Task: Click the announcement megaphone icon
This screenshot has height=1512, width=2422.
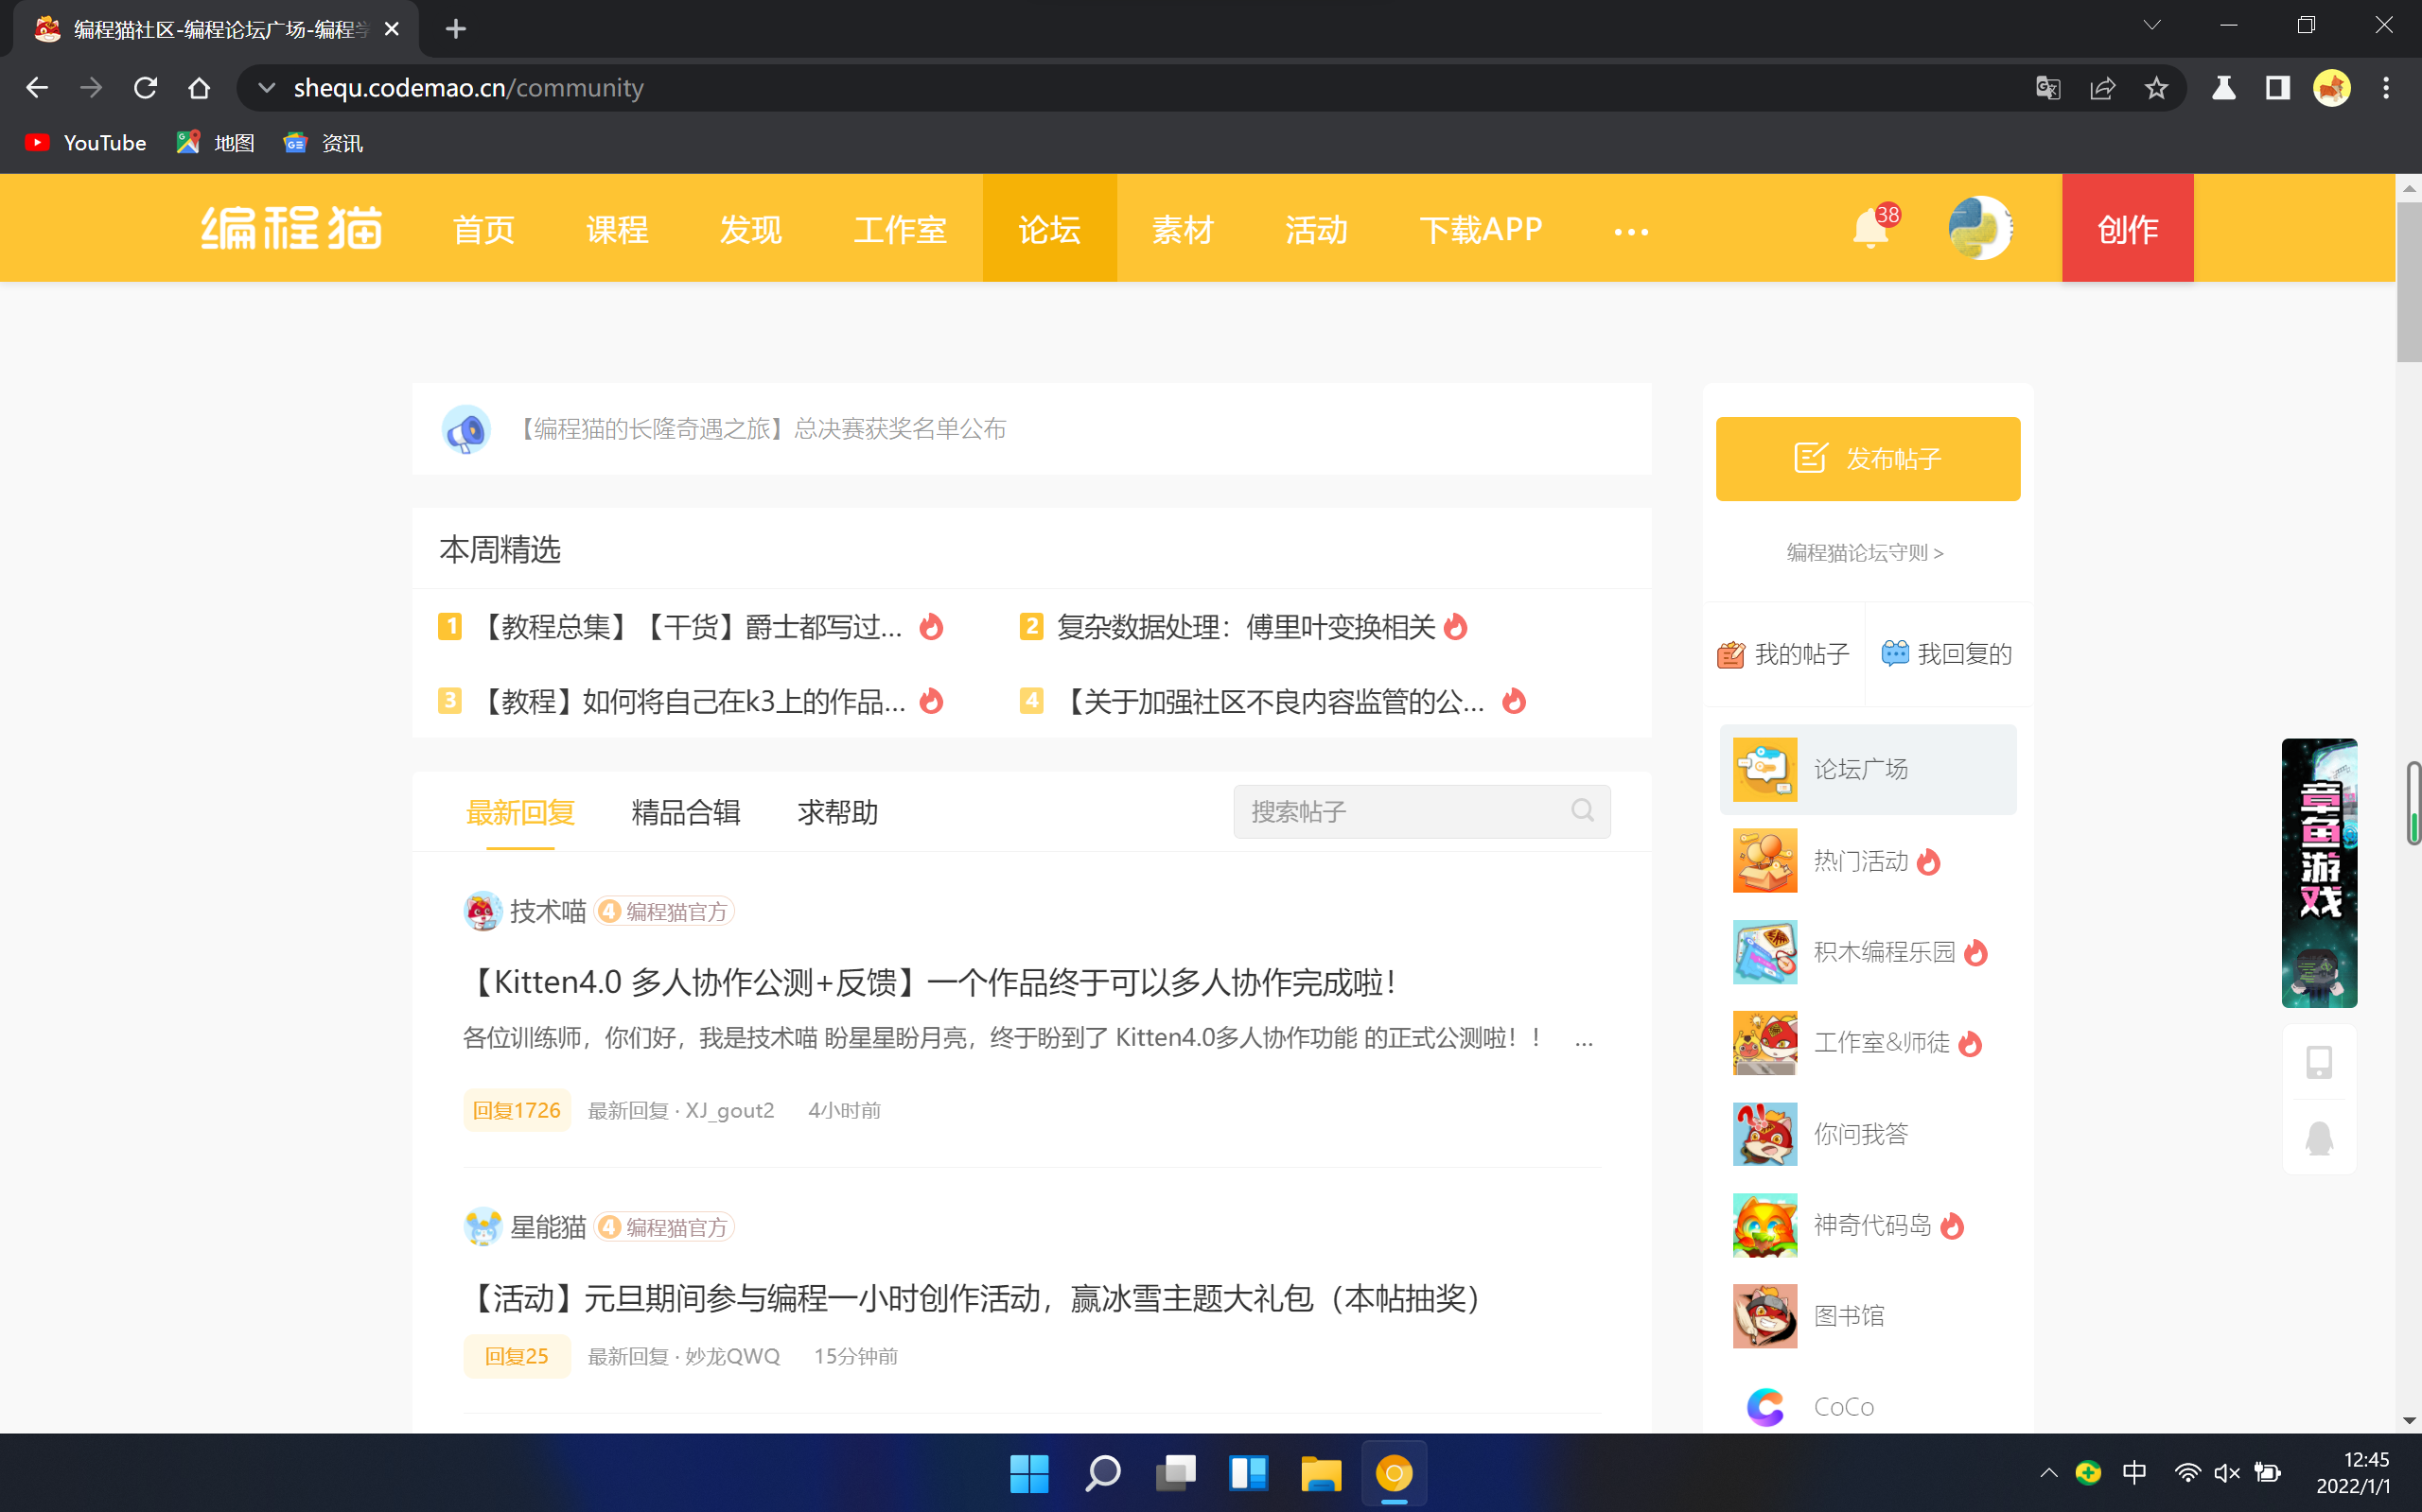Action: click(466, 430)
